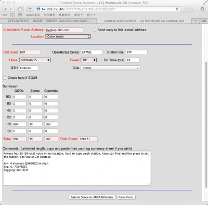Go back to the previous page

tap(5, 9)
